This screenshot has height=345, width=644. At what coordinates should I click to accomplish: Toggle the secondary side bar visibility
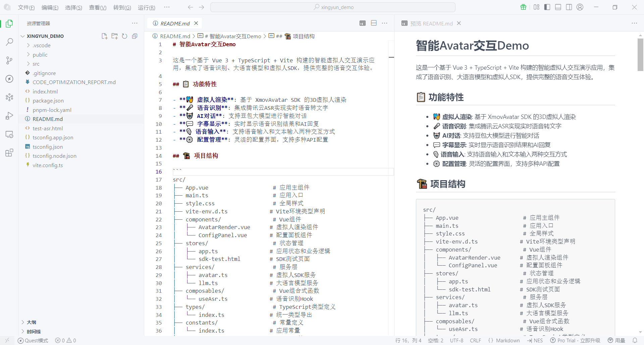click(569, 7)
